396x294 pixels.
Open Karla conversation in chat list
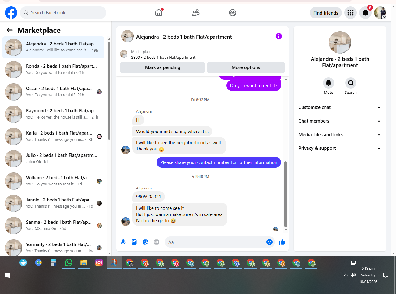click(x=53, y=136)
